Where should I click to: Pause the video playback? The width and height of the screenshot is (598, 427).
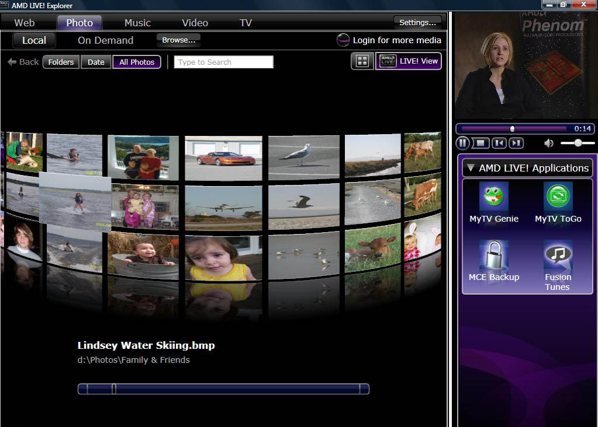tap(462, 143)
